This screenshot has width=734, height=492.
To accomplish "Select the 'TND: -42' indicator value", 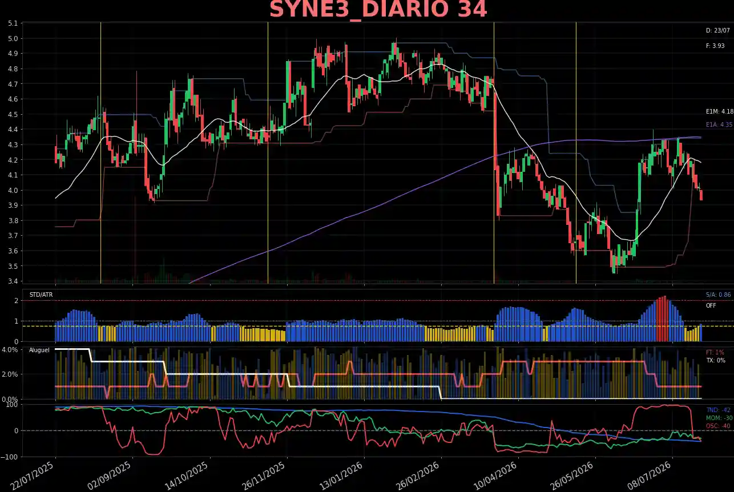I will [718, 410].
